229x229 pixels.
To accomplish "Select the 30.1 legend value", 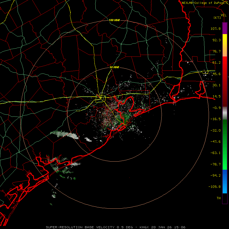I will point(217,85).
